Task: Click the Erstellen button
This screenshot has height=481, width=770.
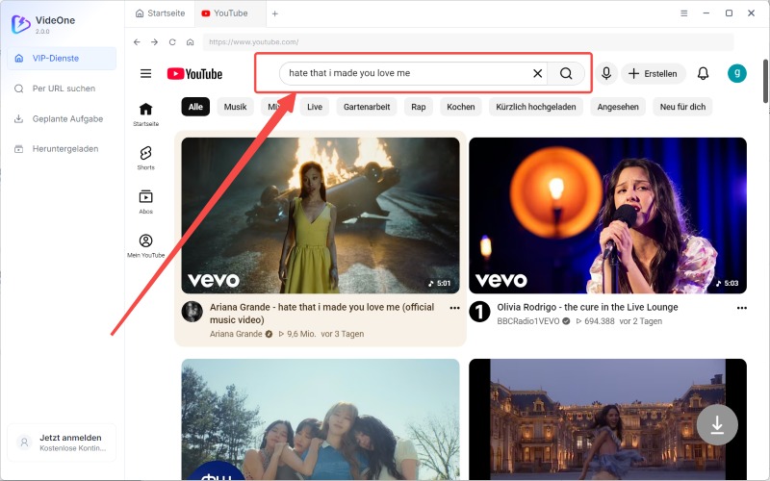Action: point(654,74)
